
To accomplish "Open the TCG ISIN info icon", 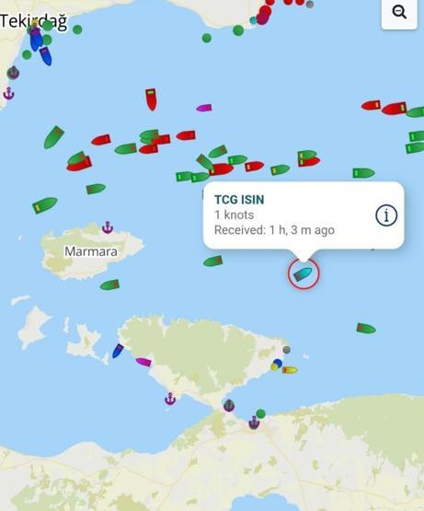I will coord(386,215).
